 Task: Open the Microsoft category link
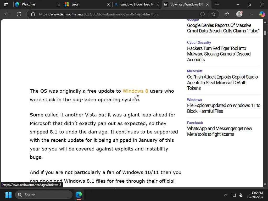(x=195, y=71)
